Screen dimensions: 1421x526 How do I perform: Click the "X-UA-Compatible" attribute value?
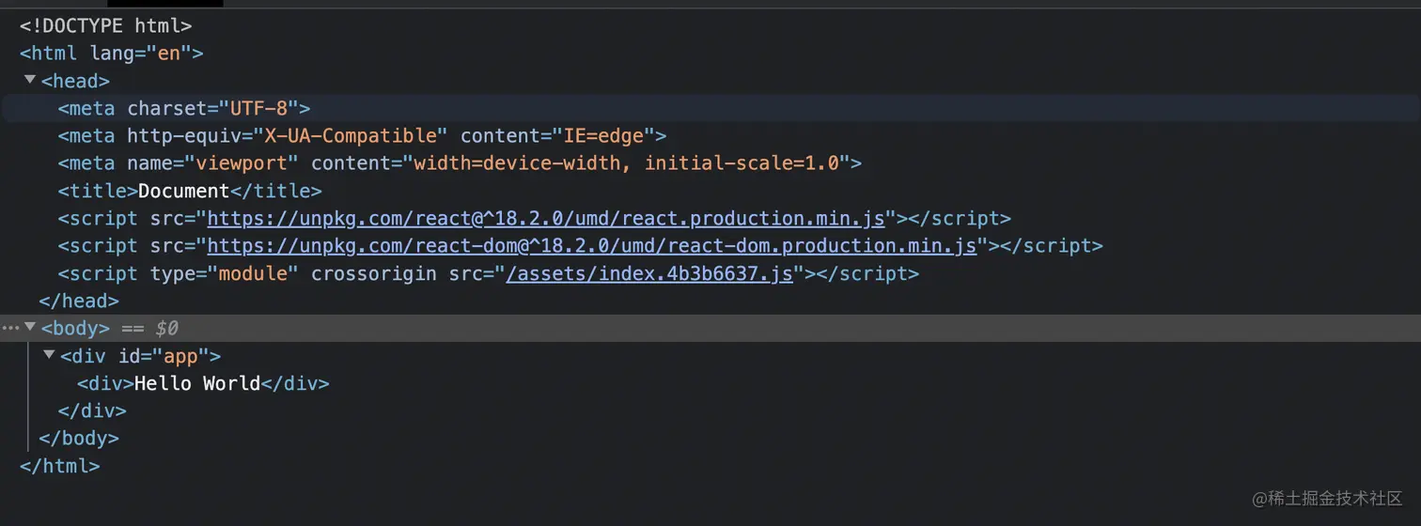tap(351, 135)
